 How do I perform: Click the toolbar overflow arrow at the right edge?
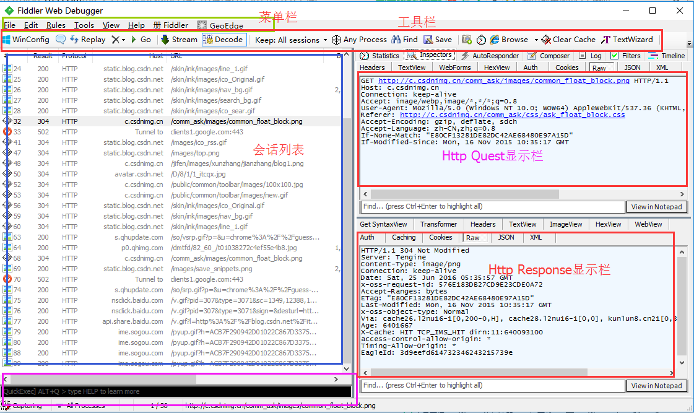(x=689, y=43)
